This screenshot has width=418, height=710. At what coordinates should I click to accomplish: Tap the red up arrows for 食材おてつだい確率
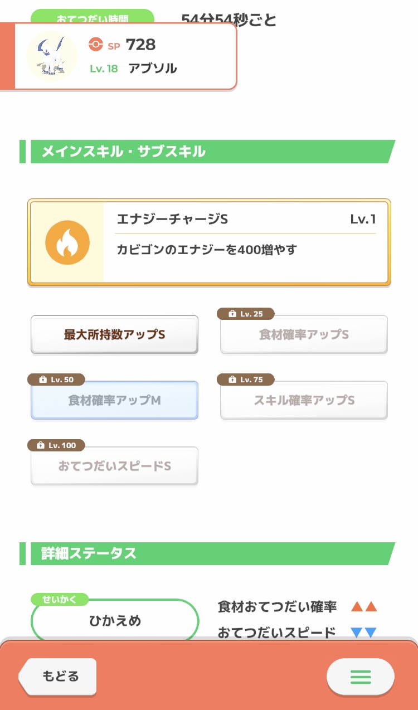364,607
